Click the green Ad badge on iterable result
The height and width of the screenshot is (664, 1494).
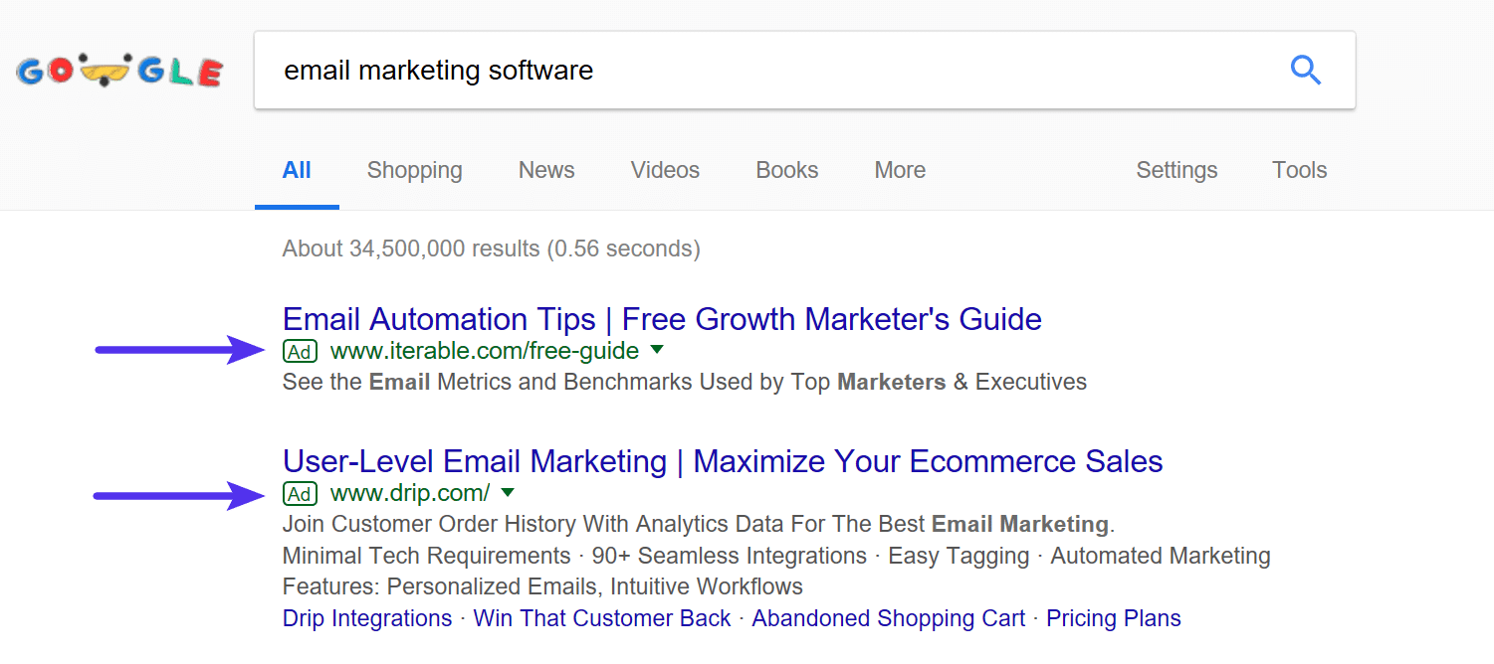(x=300, y=350)
